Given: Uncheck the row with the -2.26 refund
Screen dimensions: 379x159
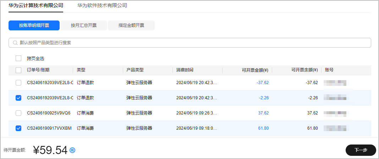Looking at the screenshot, I should [18, 98].
